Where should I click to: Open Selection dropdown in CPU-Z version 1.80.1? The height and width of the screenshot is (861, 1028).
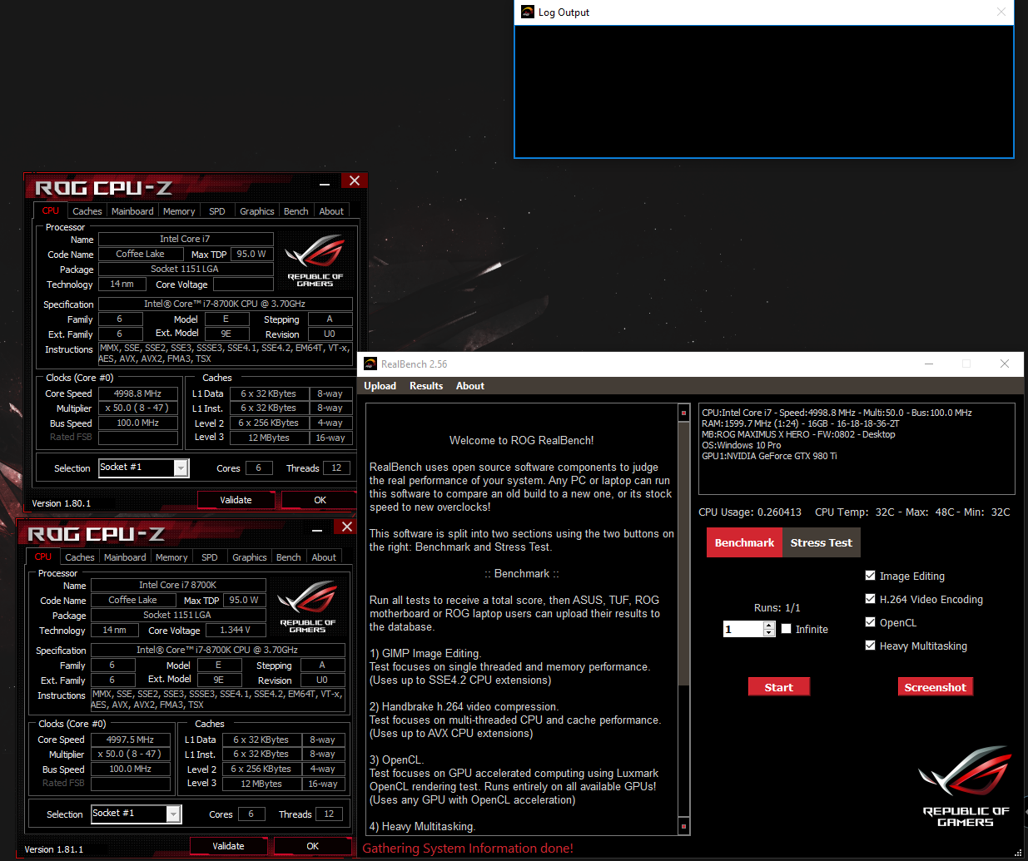coord(181,468)
